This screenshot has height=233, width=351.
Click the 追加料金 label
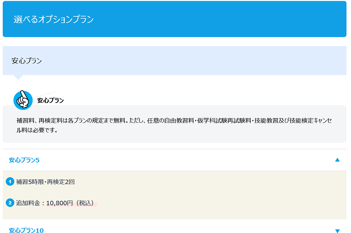[x=28, y=203]
